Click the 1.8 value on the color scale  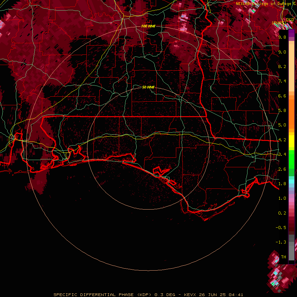(282, 184)
